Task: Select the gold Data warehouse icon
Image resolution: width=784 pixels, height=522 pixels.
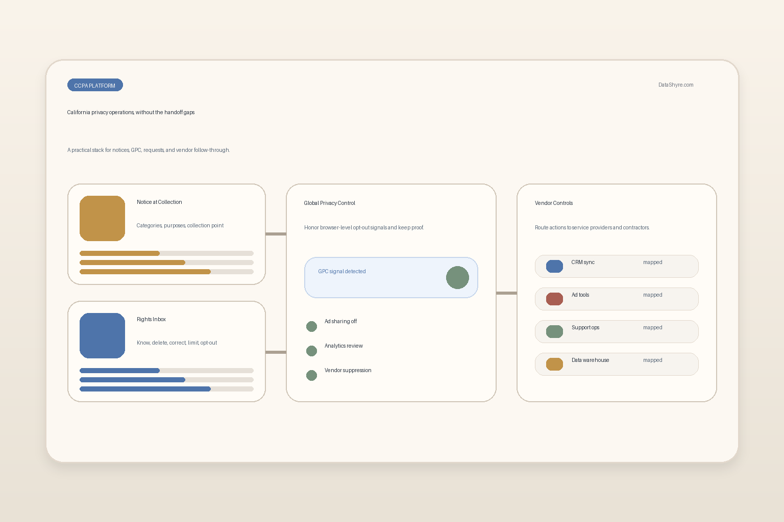Action: click(554, 364)
